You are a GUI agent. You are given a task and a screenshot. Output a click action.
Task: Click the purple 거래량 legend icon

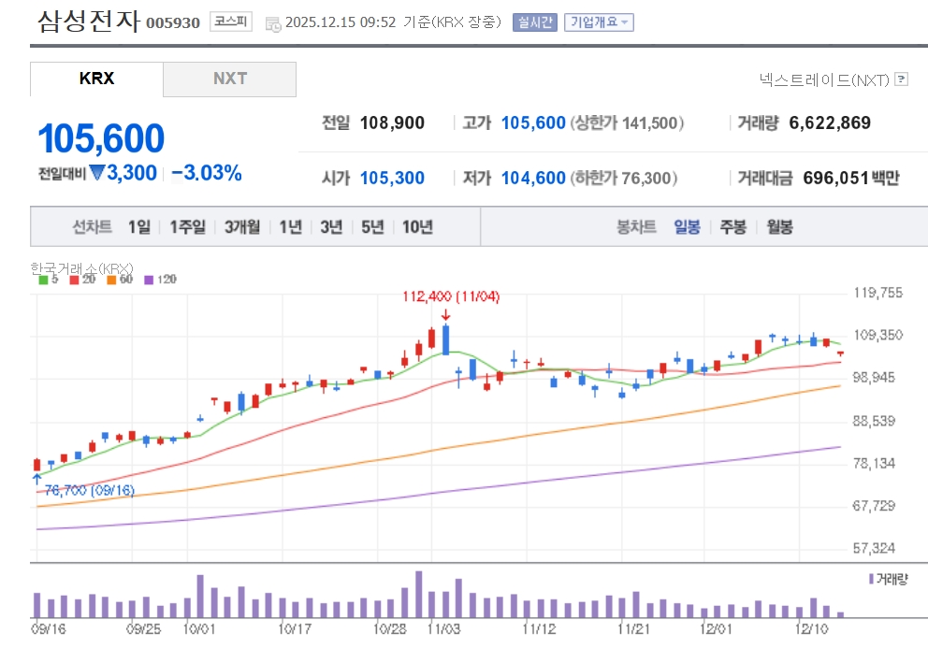coord(872,579)
